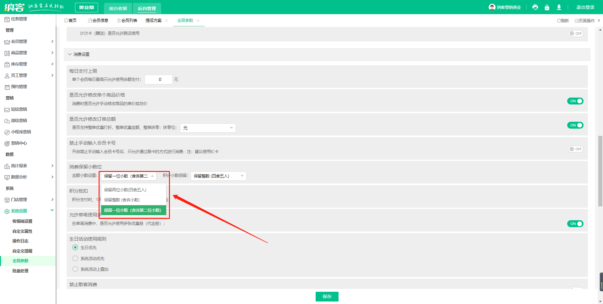Click 退出登录 to log out
This screenshot has width=603, height=304.
point(585,7)
